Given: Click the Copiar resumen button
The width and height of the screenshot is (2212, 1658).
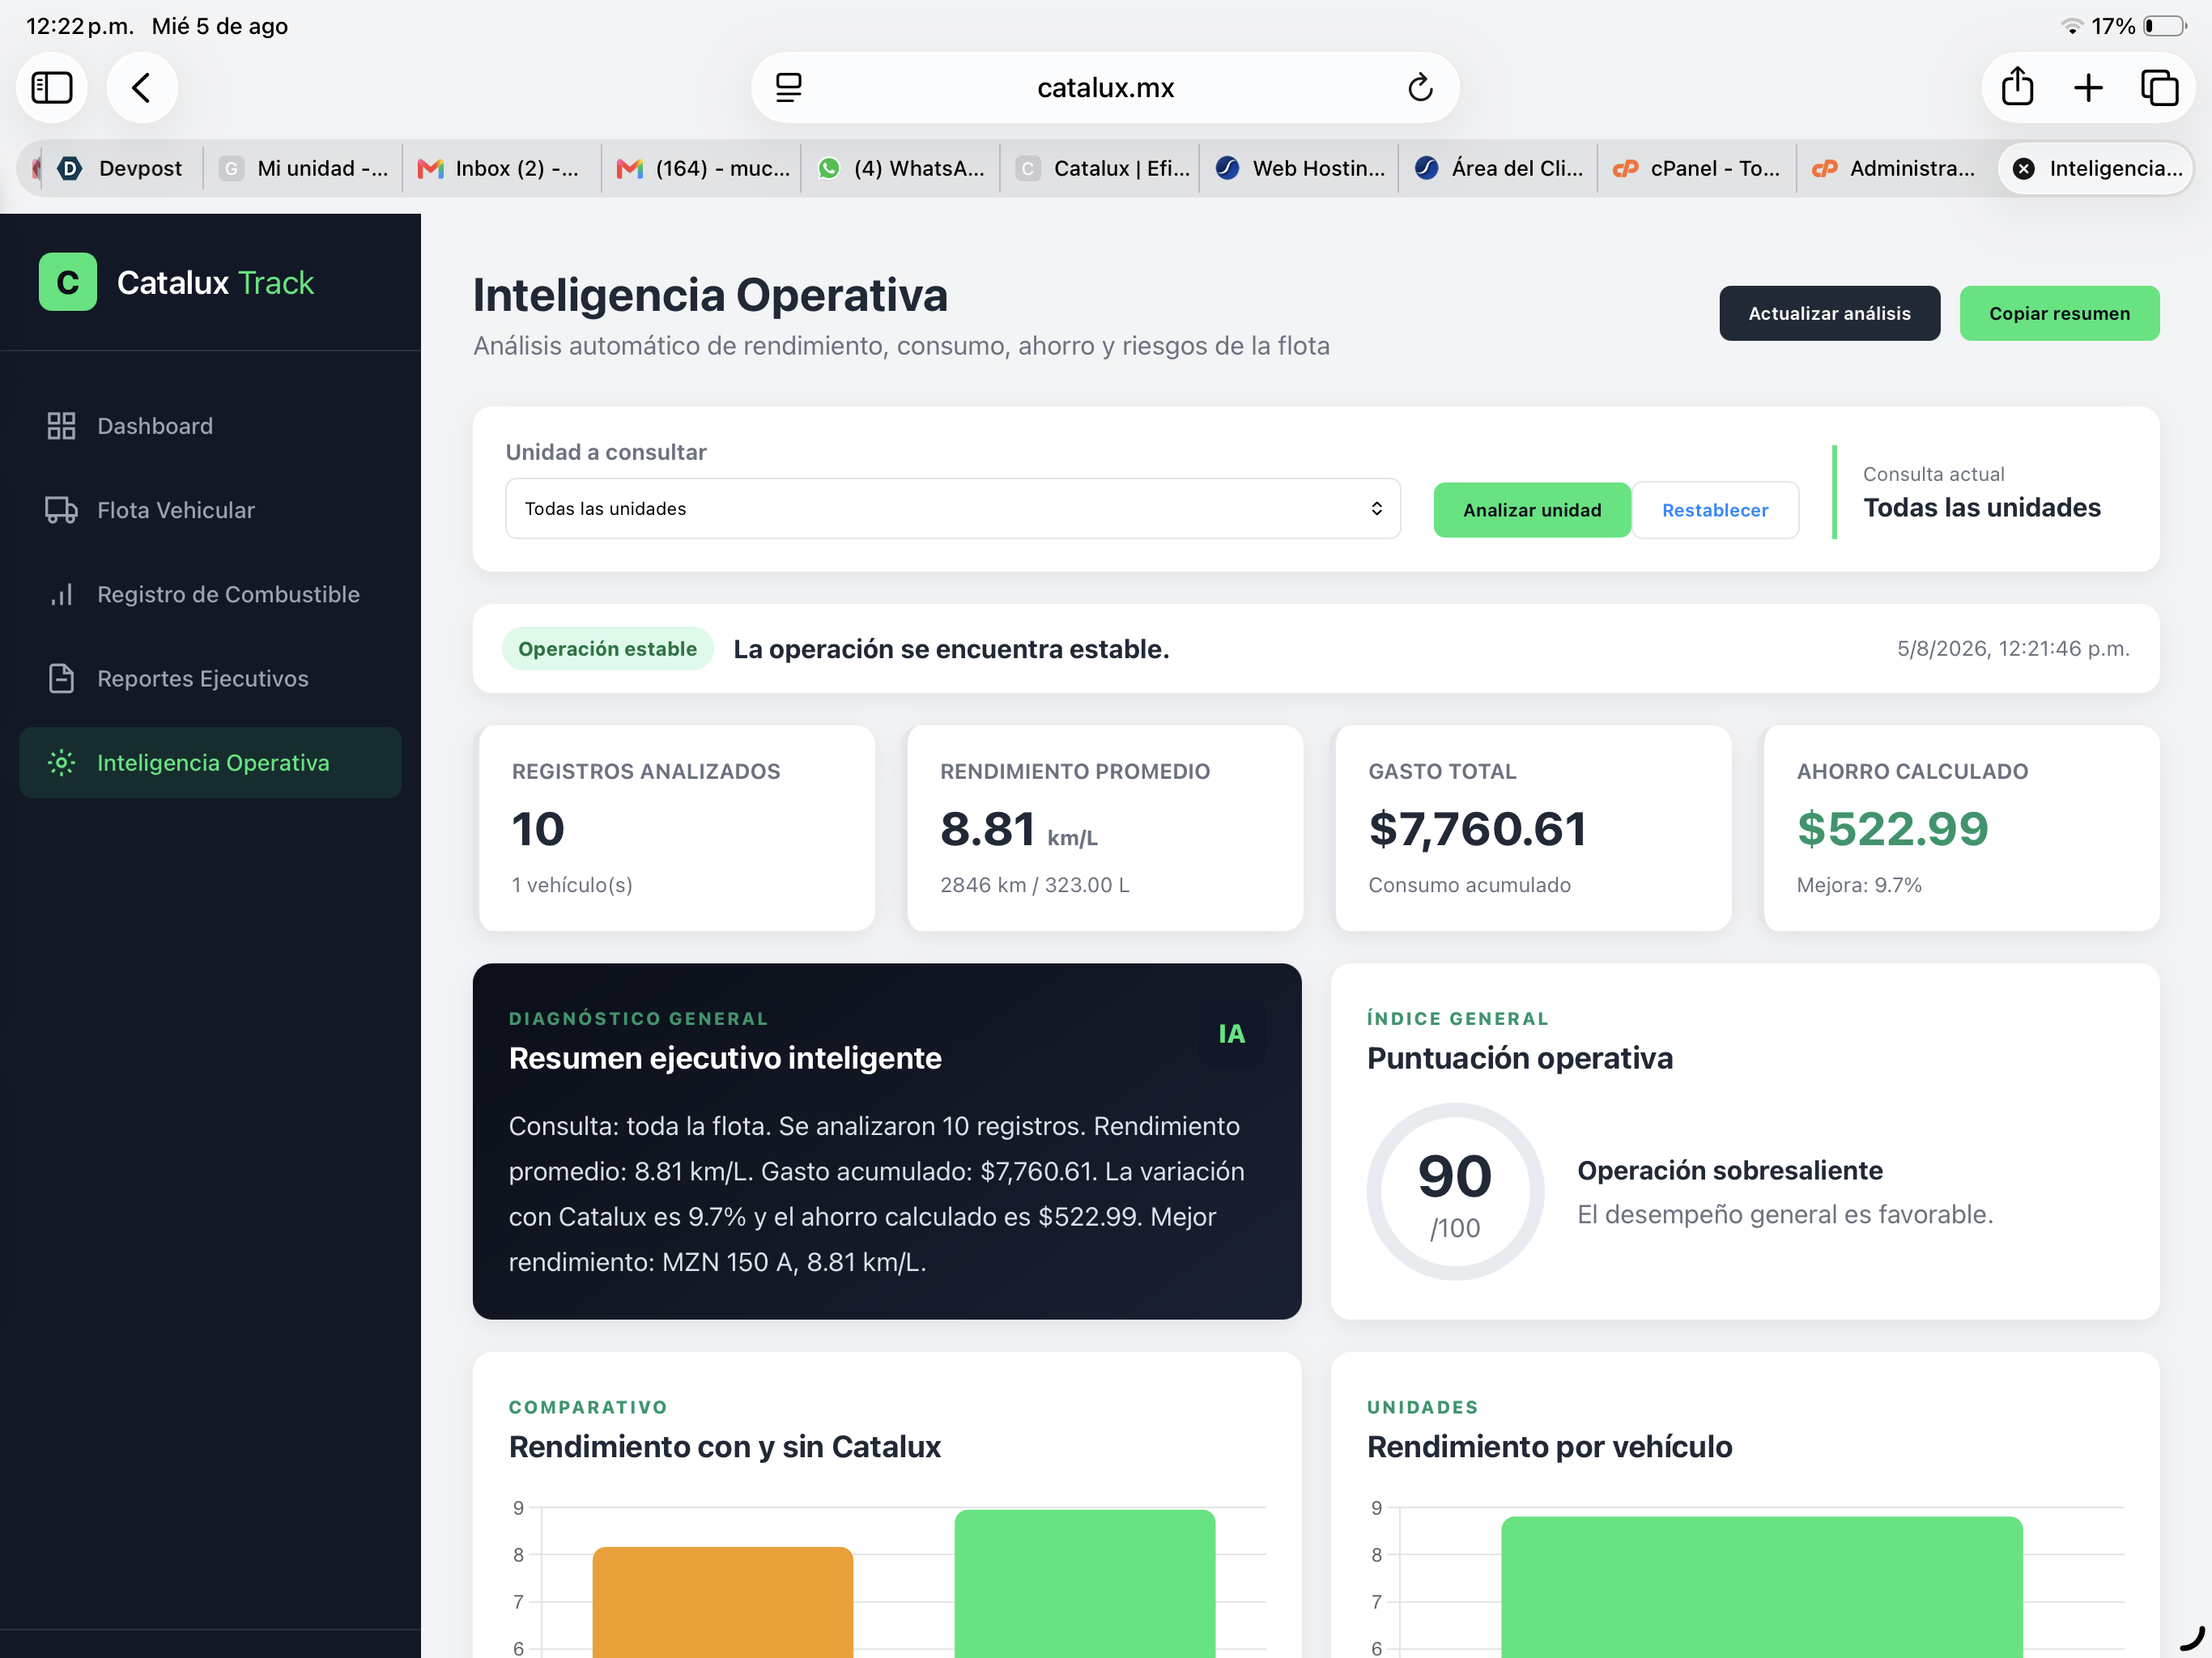Looking at the screenshot, I should [x=2059, y=313].
